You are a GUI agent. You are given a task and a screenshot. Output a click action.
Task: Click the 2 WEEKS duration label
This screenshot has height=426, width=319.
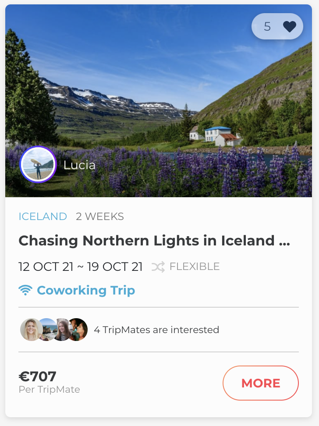coord(100,217)
